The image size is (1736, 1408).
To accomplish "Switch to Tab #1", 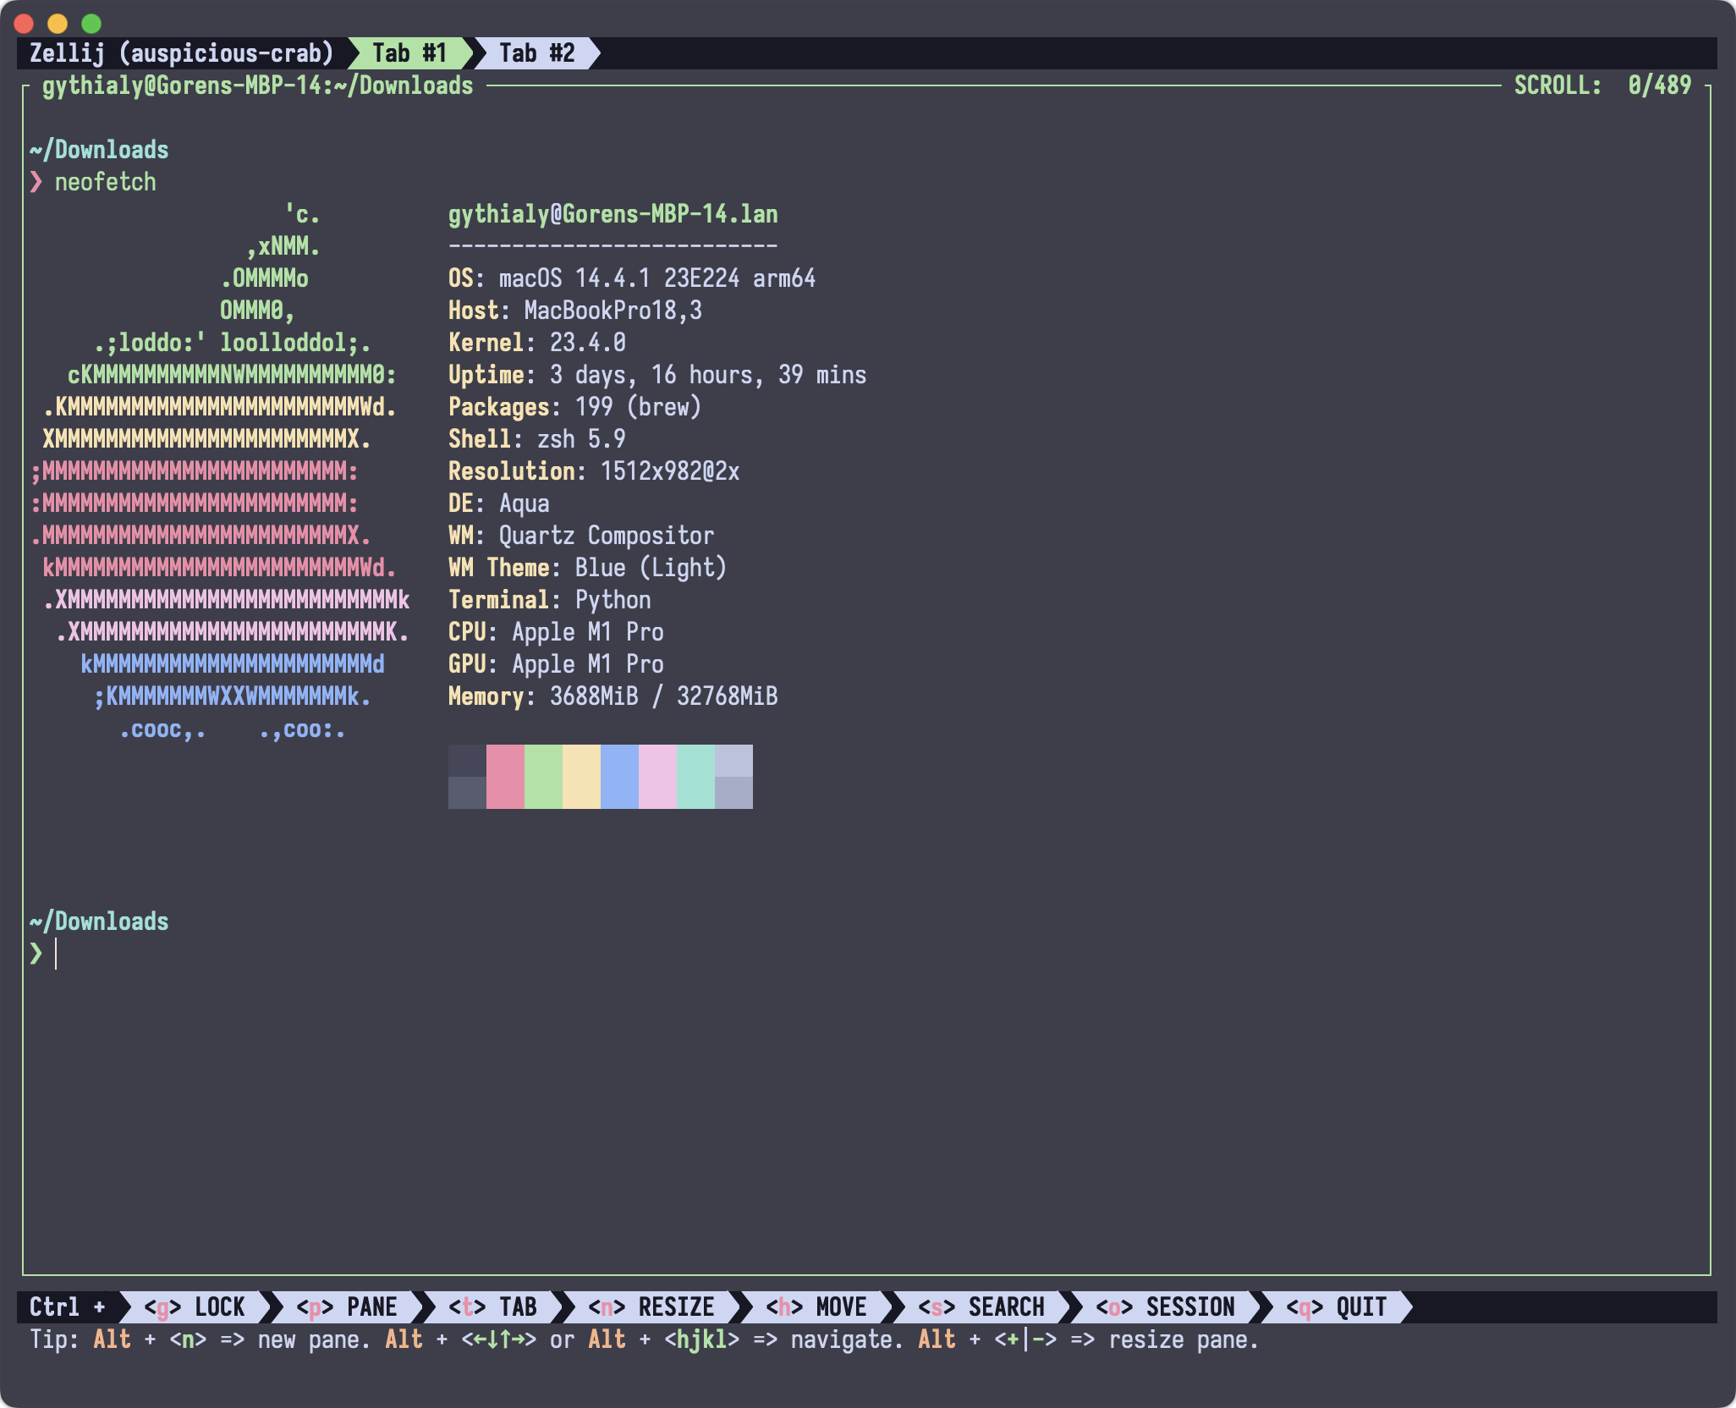I will pos(409,53).
